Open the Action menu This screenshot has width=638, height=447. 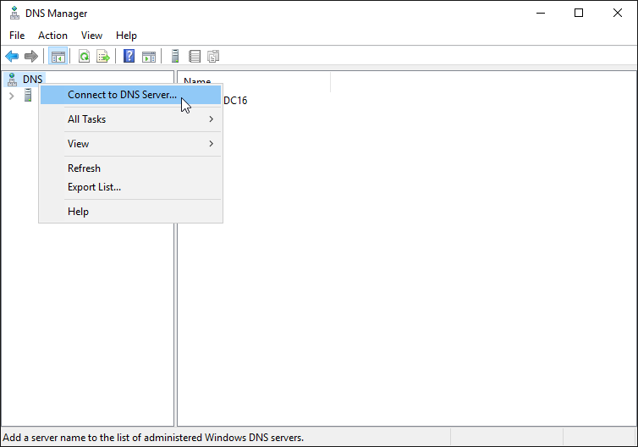click(x=53, y=36)
